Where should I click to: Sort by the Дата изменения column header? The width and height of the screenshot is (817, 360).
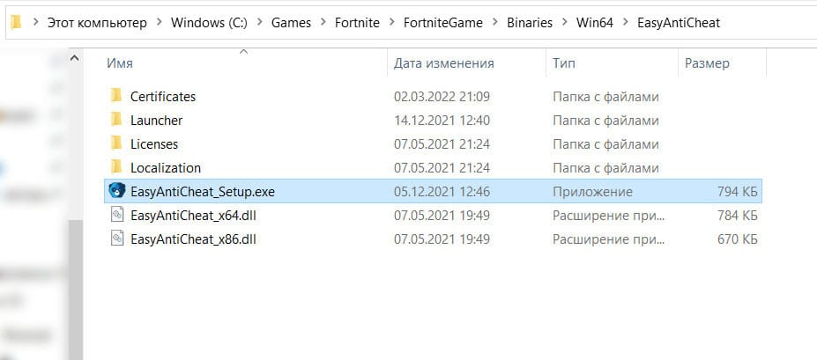point(443,63)
